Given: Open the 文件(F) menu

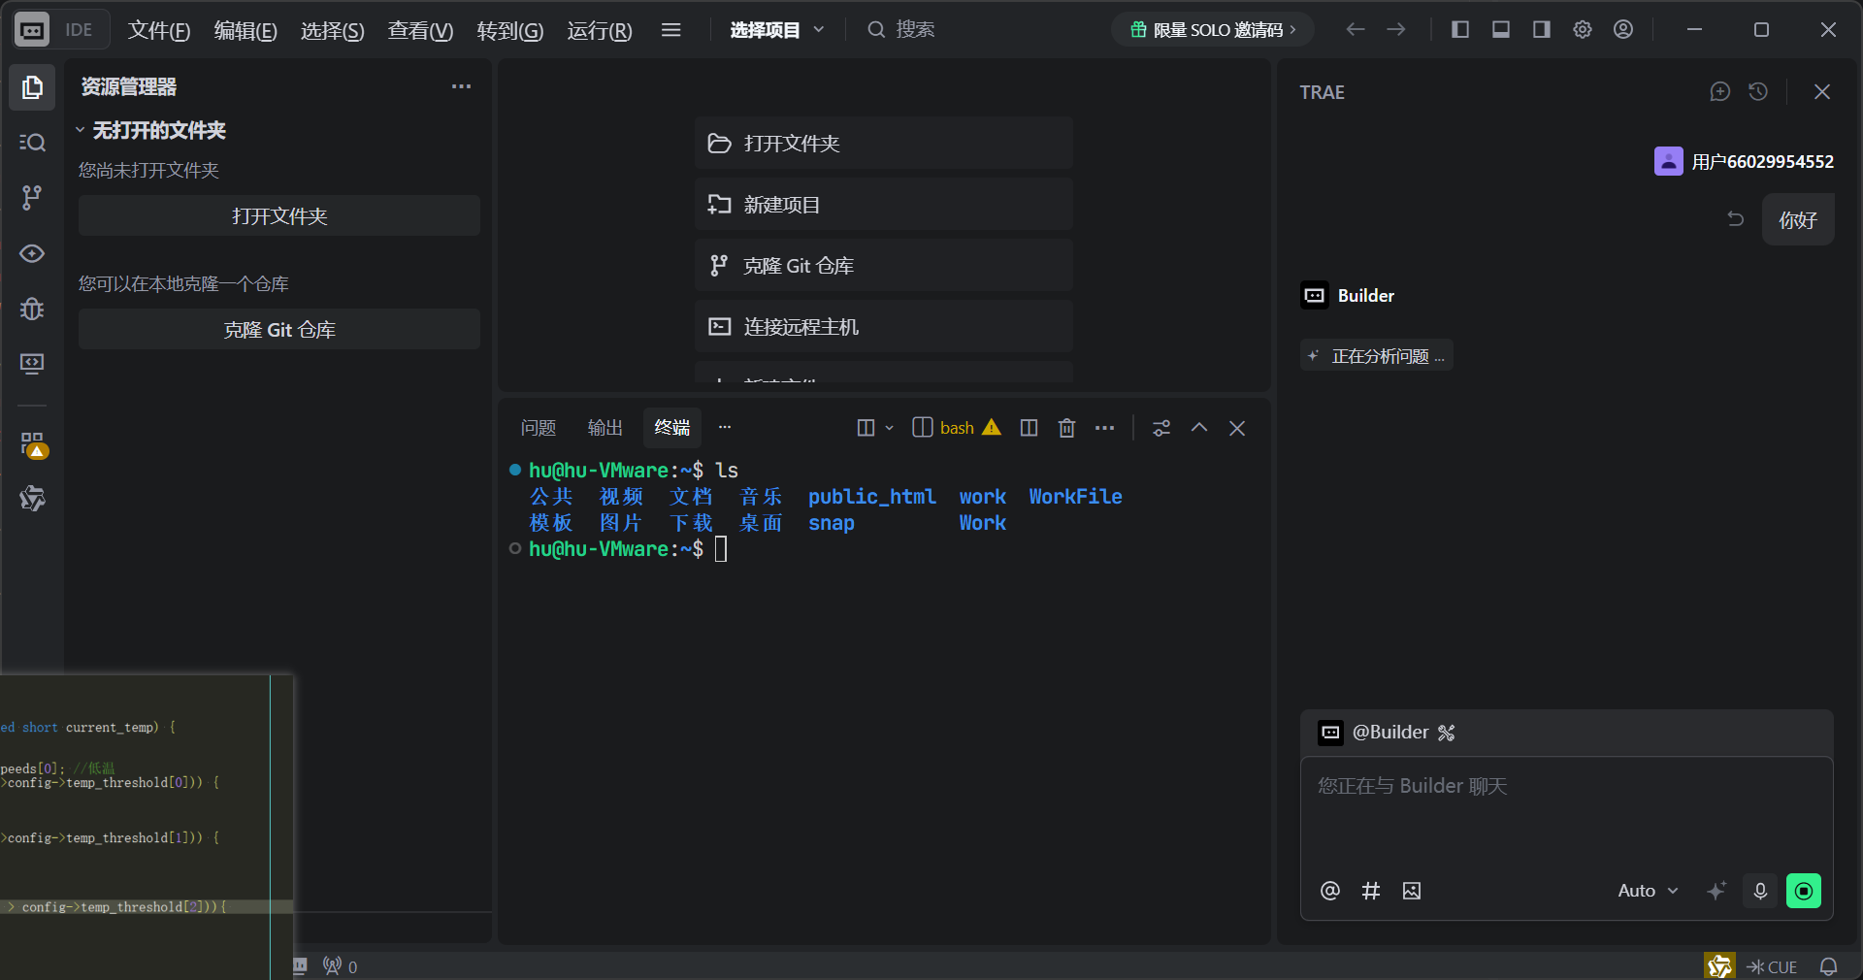Looking at the screenshot, I should pos(159,31).
